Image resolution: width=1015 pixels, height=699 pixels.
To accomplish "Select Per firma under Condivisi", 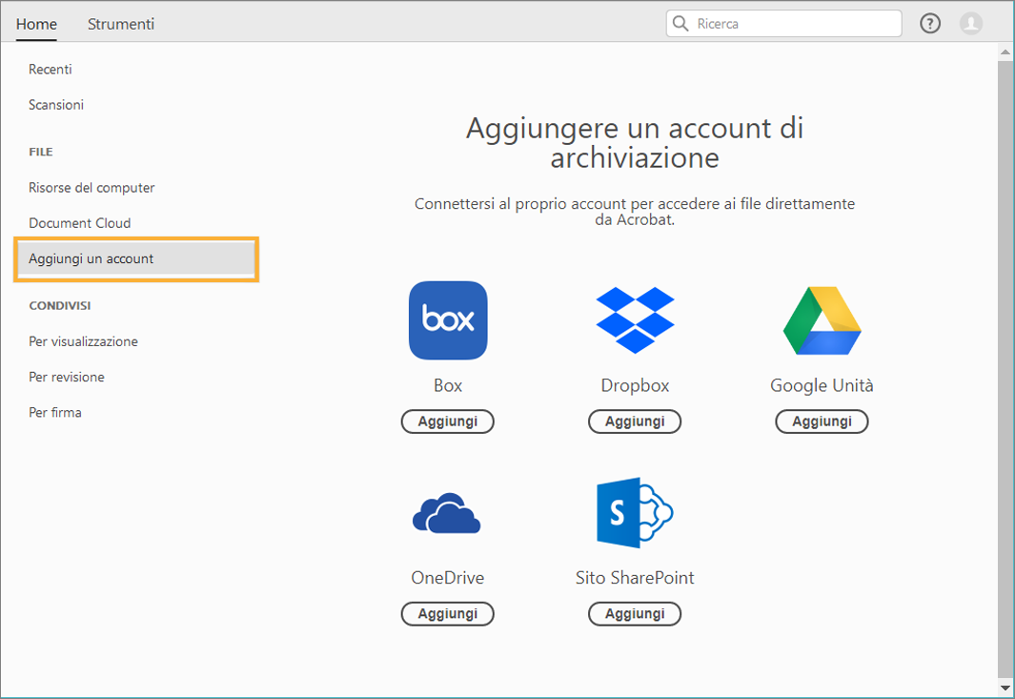I will 55,413.
